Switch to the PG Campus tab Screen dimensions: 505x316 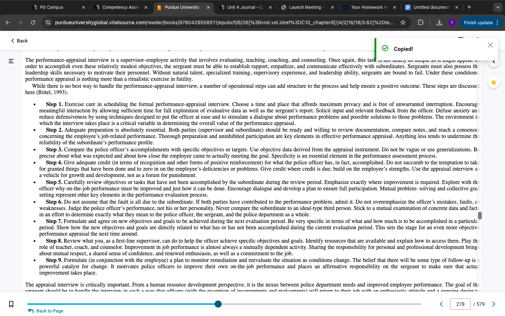51,7
